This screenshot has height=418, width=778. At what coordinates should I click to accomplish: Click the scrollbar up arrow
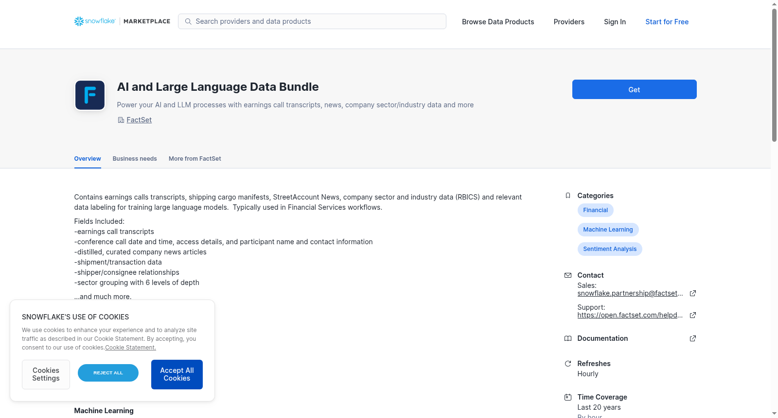coord(774,4)
